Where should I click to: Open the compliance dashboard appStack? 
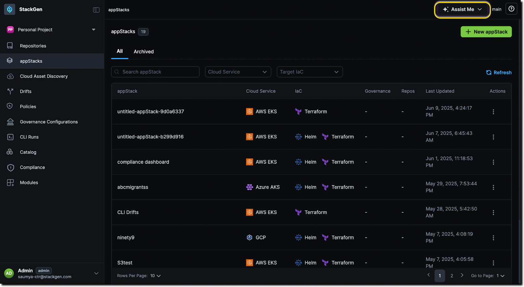point(143,162)
